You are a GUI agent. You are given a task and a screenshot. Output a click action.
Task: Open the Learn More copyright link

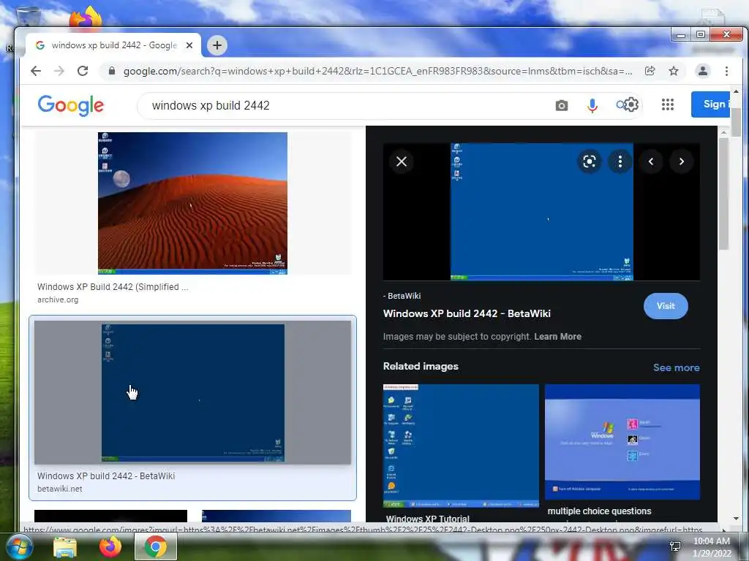click(557, 336)
